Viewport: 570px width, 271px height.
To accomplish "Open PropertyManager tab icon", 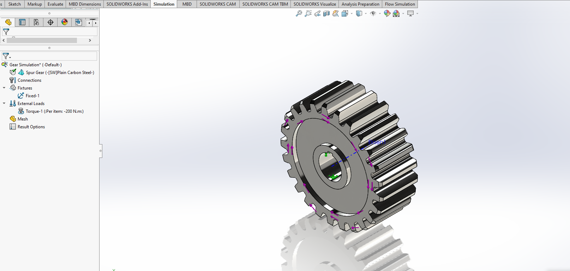I will pos(22,22).
